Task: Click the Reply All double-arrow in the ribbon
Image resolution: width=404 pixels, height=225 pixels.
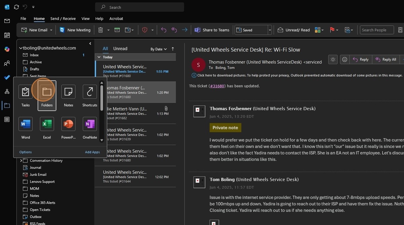Action: tap(174, 30)
